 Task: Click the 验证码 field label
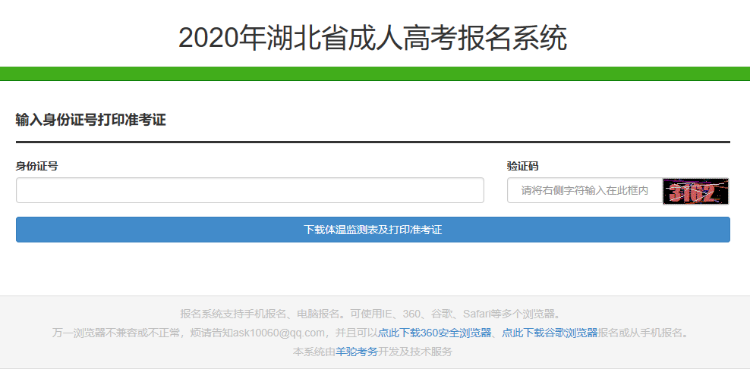[x=522, y=166]
